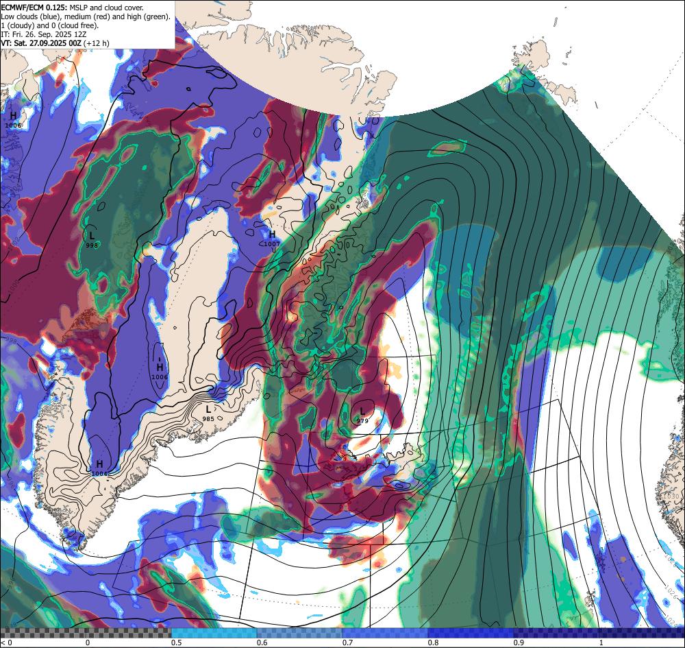Click the '0.6' colorbar label
The height and width of the screenshot is (648, 685).
(x=262, y=643)
